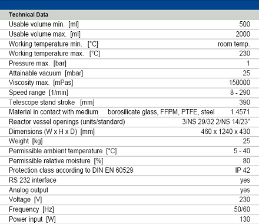This screenshot has height=224, width=259.
Task: Click the Analog output yes value
Action: [245, 190]
